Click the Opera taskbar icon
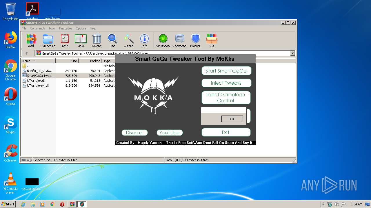This screenshot has height=208, width=371. coord(62,204)
